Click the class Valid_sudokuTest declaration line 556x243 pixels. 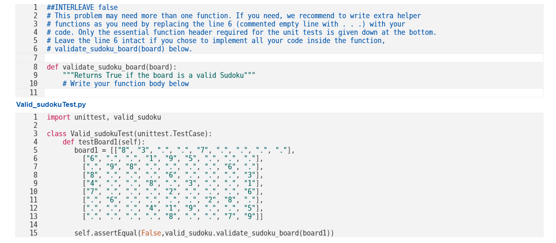pos(129,134)
